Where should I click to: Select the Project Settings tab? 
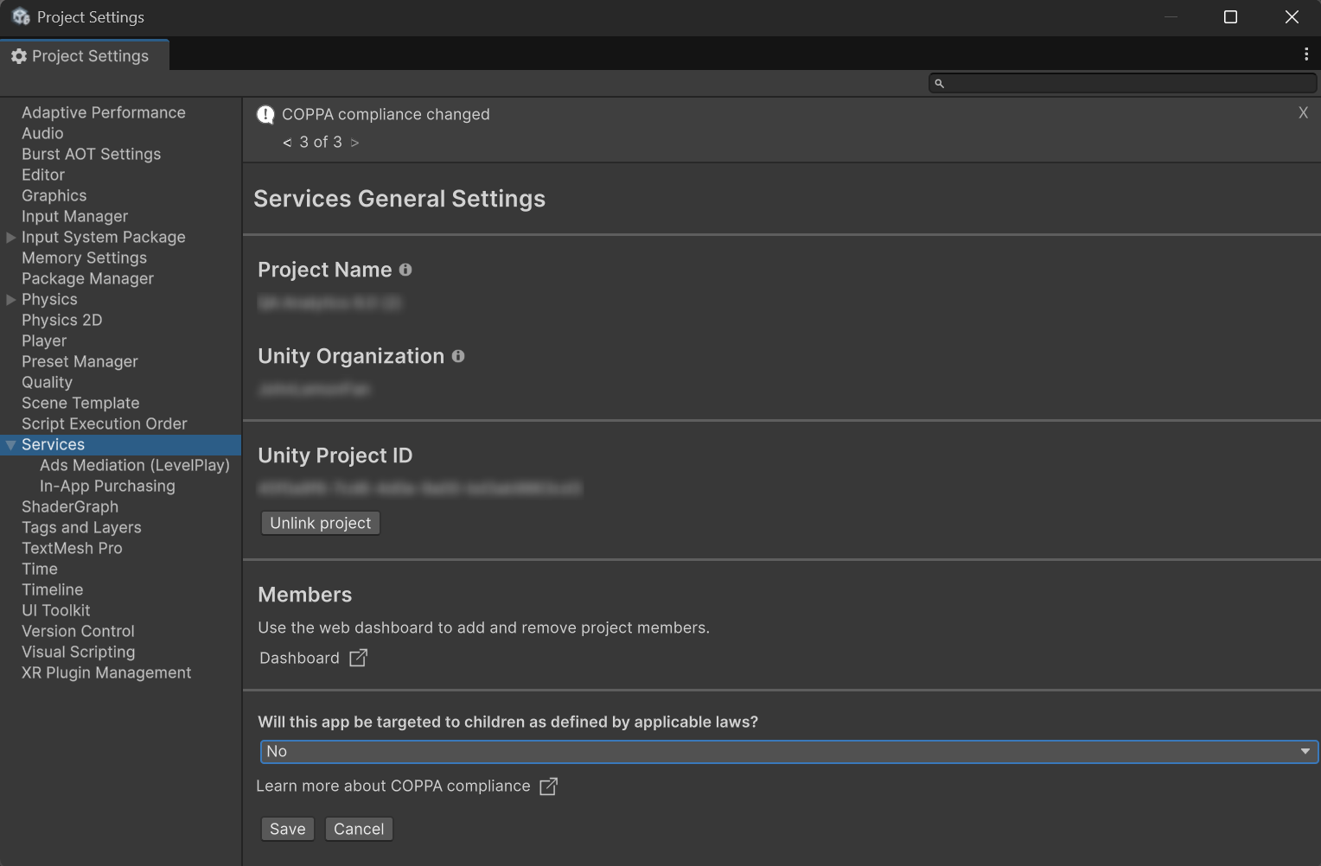tap(91, 55)
